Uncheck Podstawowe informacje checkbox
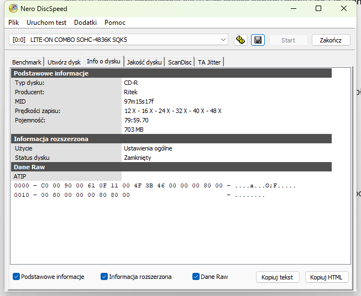 (x=17, y=277)
